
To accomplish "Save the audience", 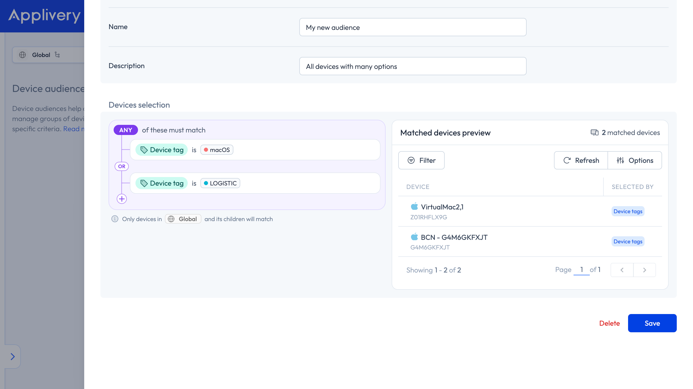I will [652, 323].
